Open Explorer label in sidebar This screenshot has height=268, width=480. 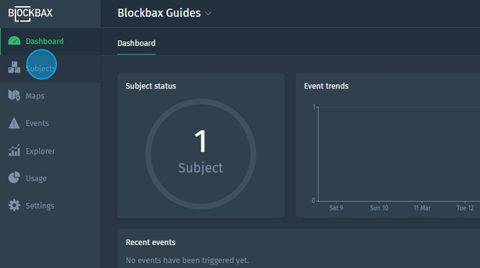pos(40,151)
